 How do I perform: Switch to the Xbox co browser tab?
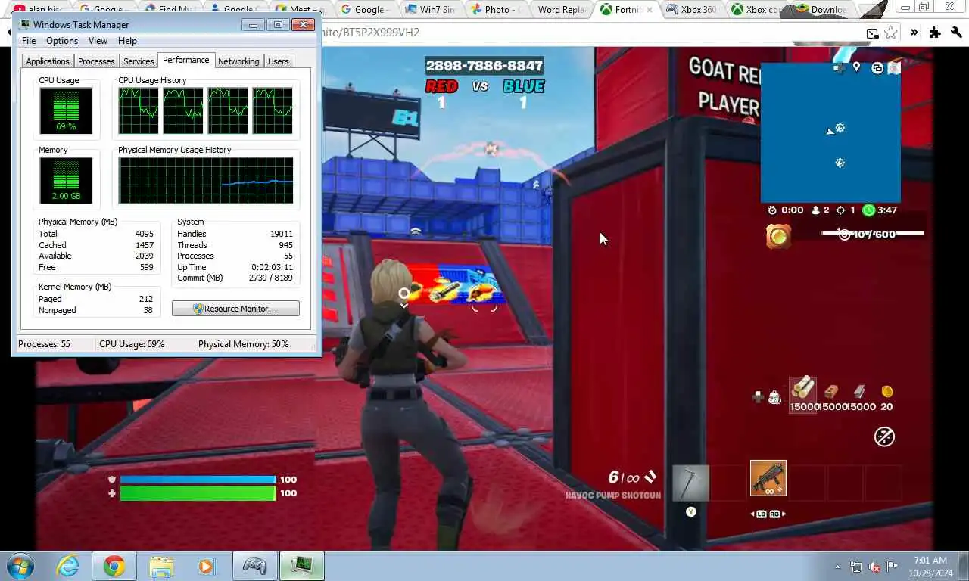[756, 10]
